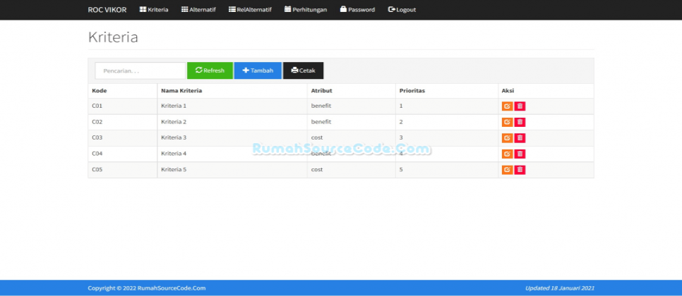Edit the C05 Kriteria 5 row
The width and height of the screenshot is (682, 296).
point(507,170)
